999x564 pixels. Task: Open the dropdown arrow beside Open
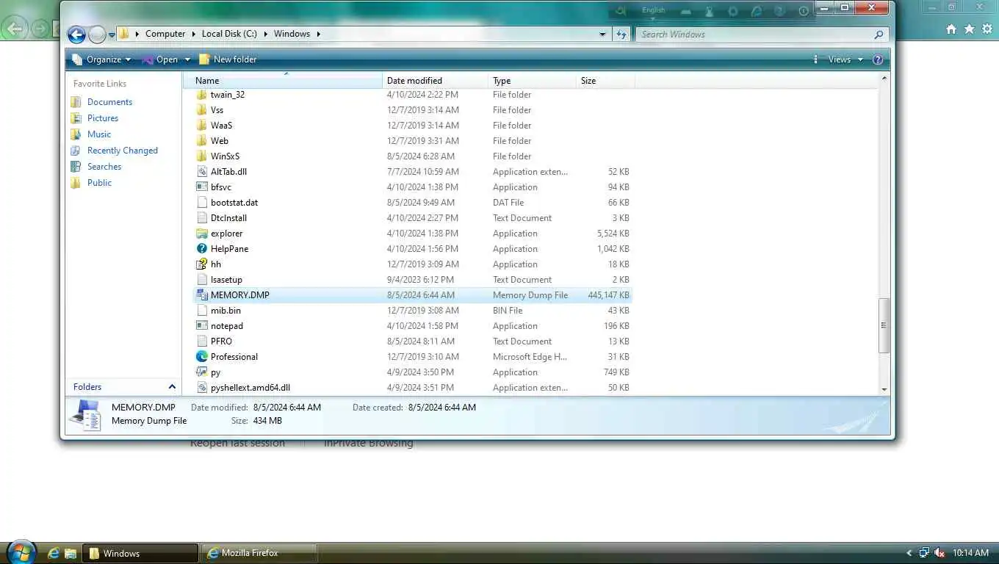187,59
